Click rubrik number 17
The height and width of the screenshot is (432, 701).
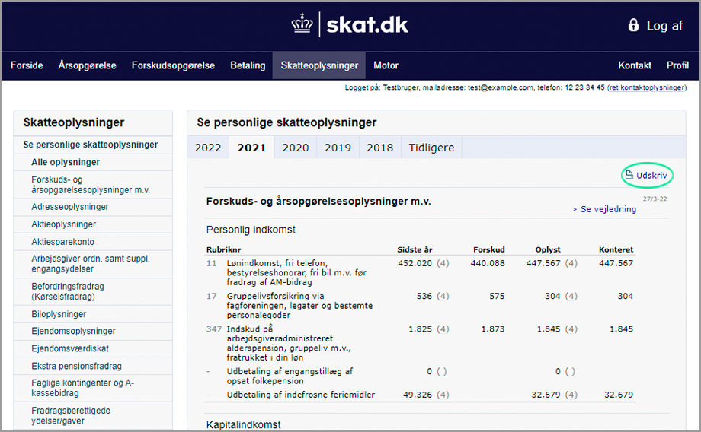pyautogui.click(x=212, y=296)
